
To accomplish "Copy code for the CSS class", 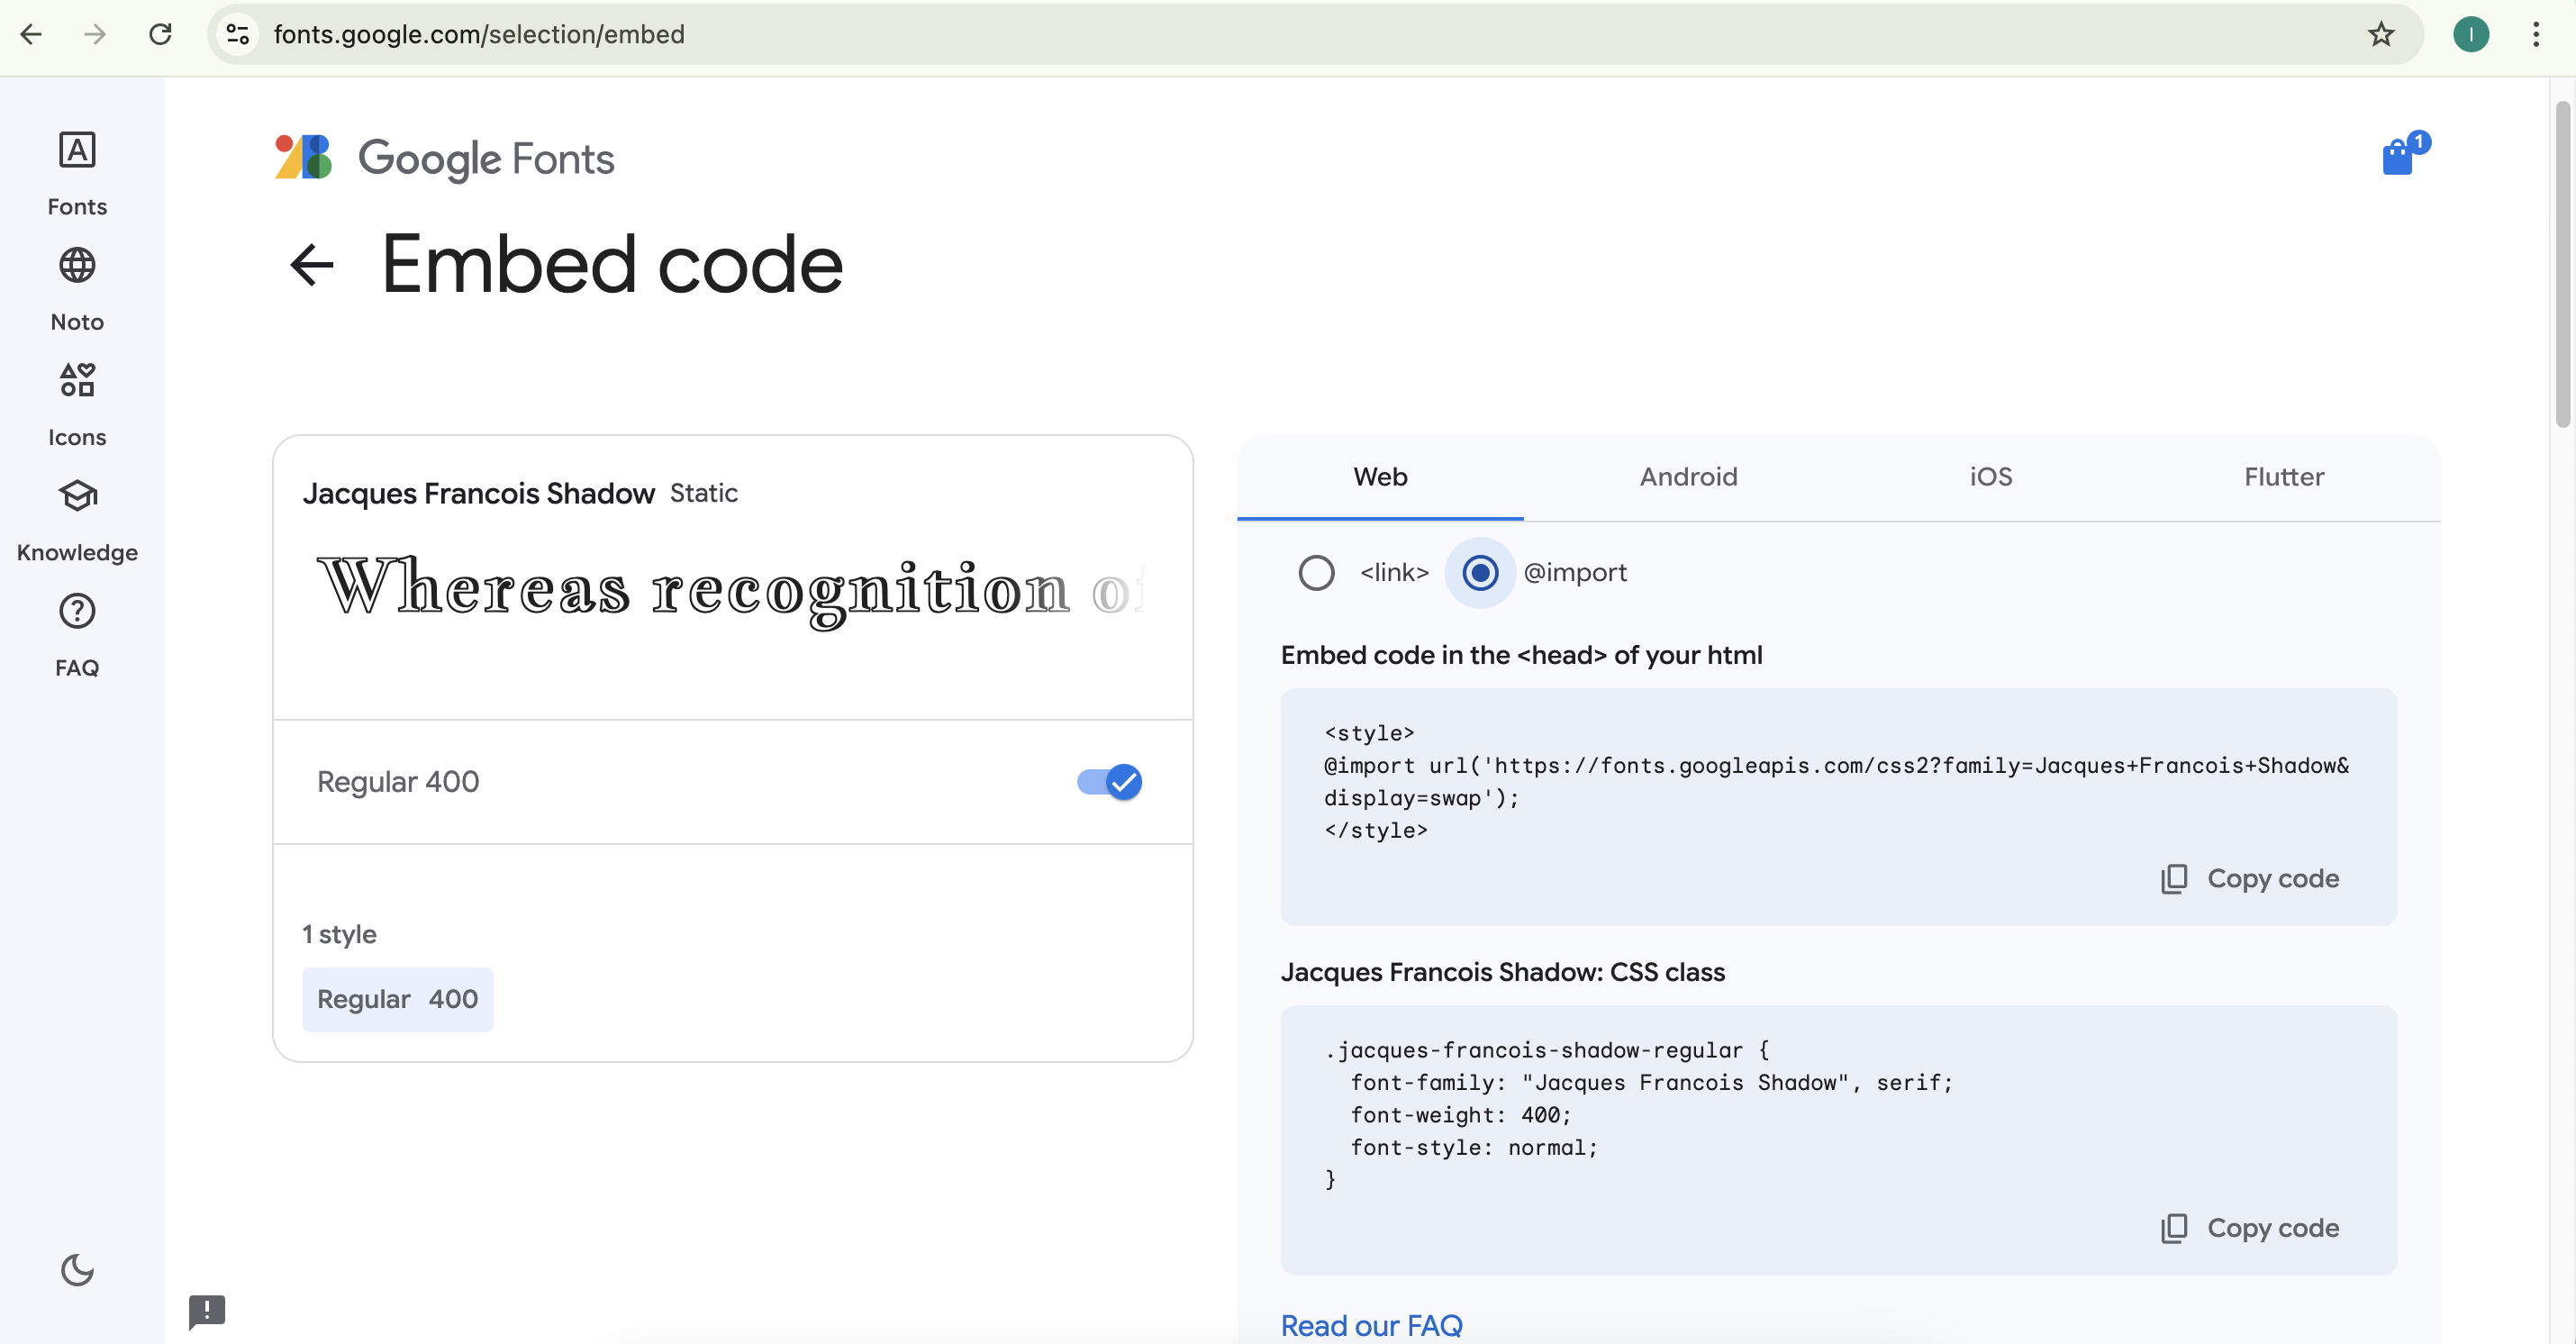I will click(2250, 1228).
